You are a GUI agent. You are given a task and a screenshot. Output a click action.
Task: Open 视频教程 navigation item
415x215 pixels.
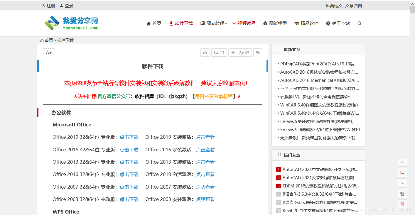(244, 23)
